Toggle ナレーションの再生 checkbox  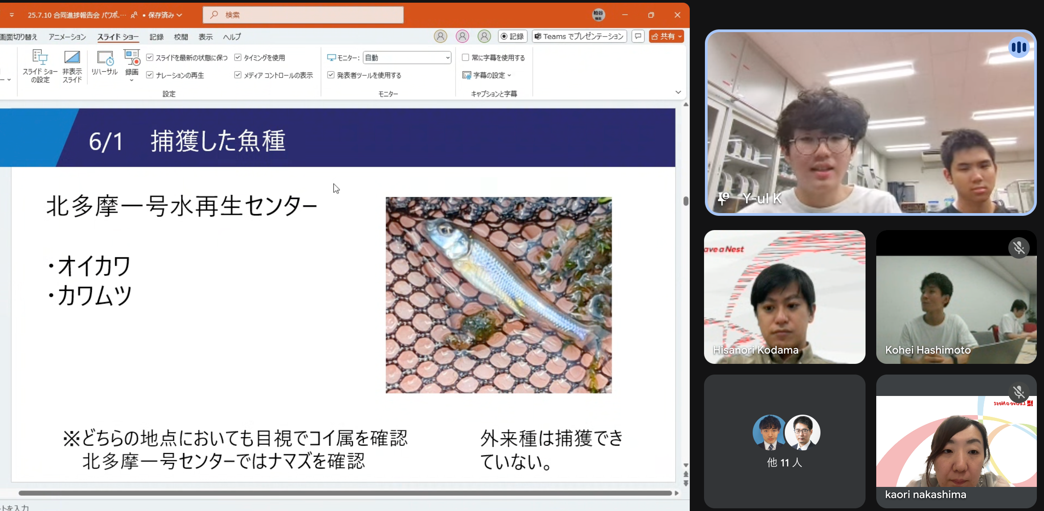[x=150, y=75]
